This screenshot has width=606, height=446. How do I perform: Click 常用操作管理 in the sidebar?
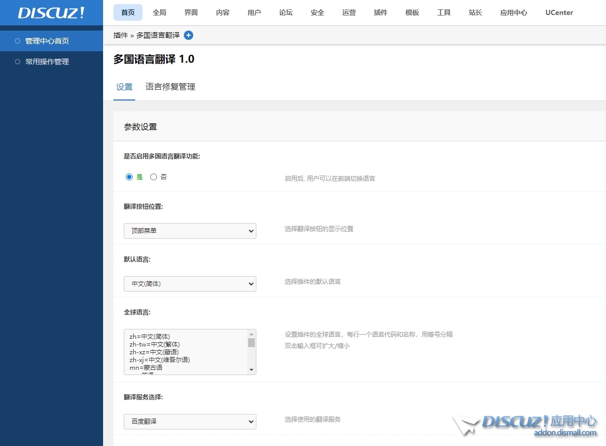coord(47,62)
